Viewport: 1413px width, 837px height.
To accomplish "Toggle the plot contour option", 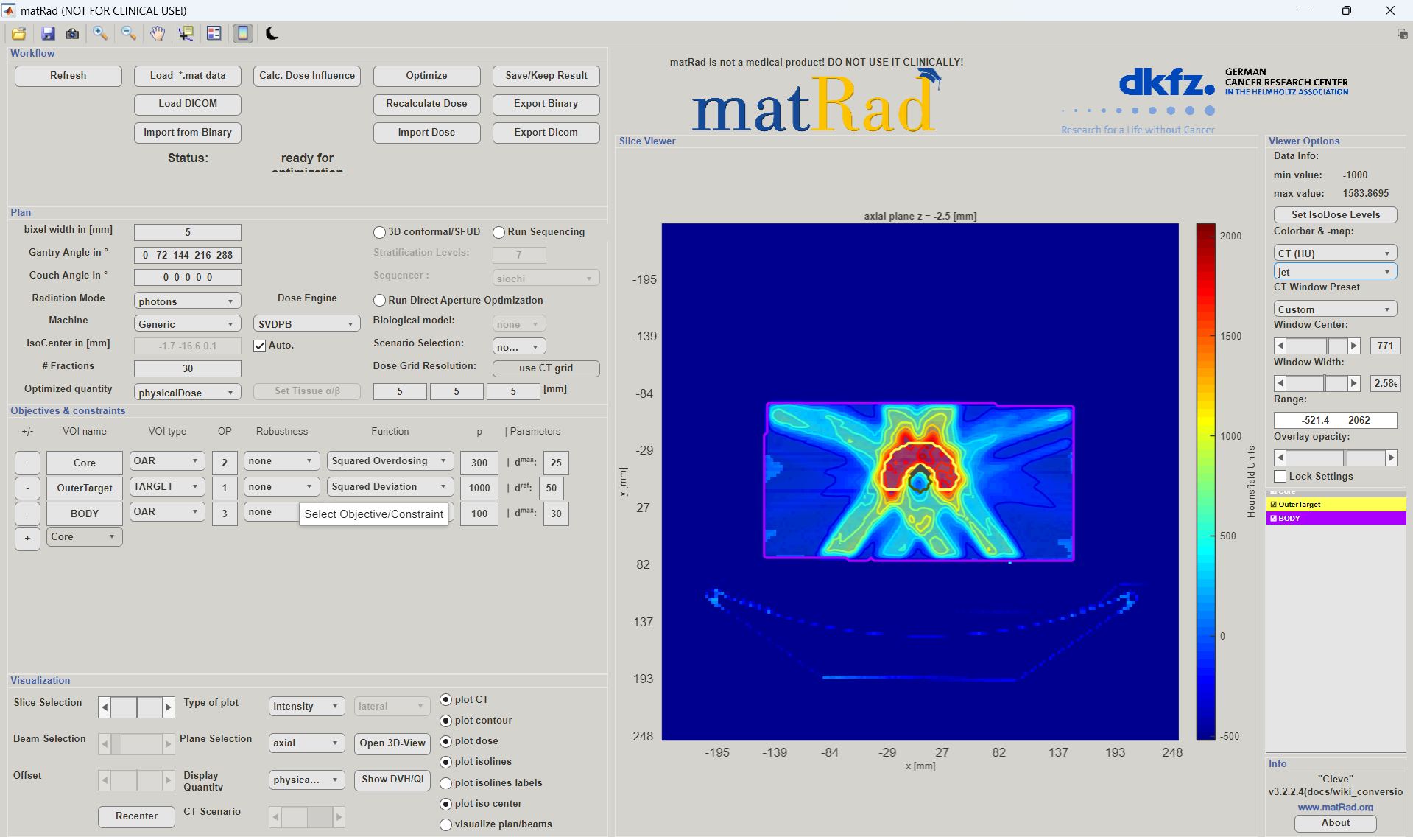I will pyautogui.click(x=445, y=721).
